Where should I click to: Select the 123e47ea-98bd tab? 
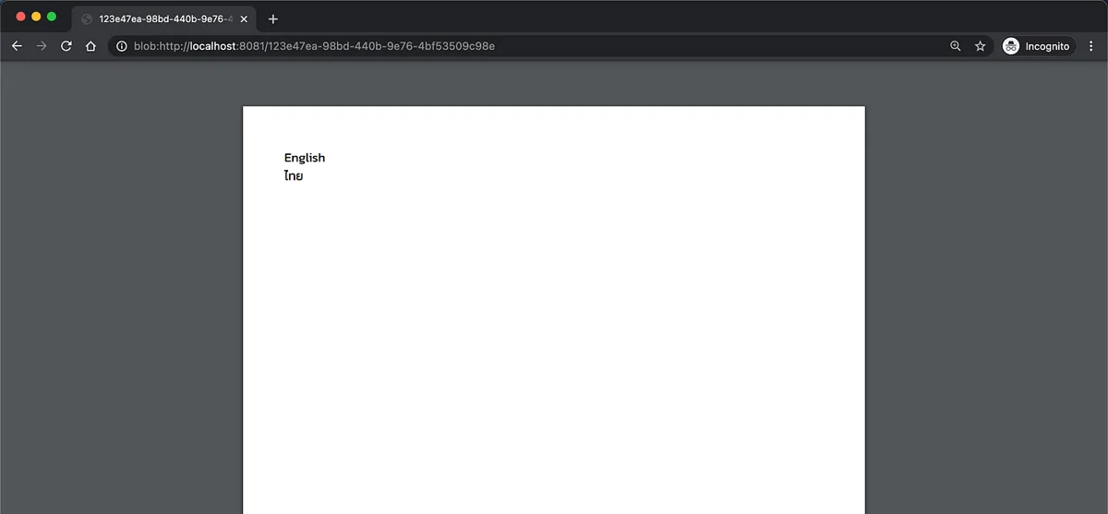tap(164, 18)
